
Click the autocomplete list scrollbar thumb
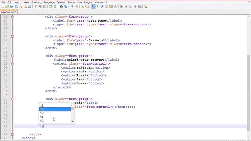point(72,108)
